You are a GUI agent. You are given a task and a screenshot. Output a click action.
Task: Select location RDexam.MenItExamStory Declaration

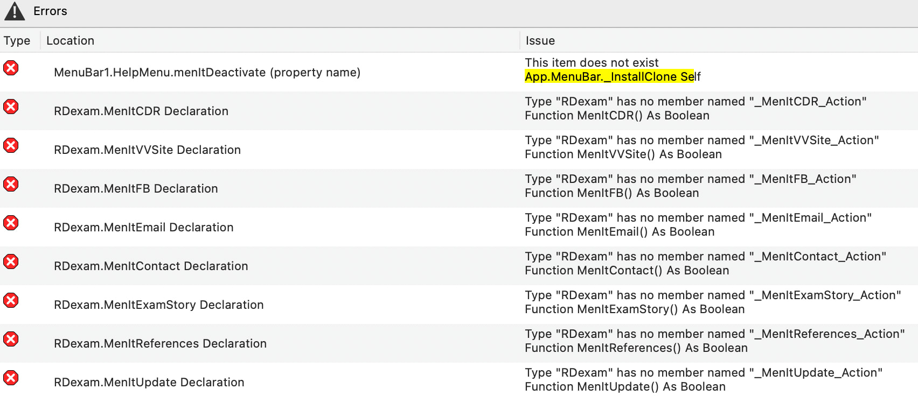(x=159, y=305)
